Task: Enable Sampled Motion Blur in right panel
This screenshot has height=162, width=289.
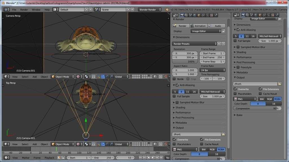Action: point(238,47)
